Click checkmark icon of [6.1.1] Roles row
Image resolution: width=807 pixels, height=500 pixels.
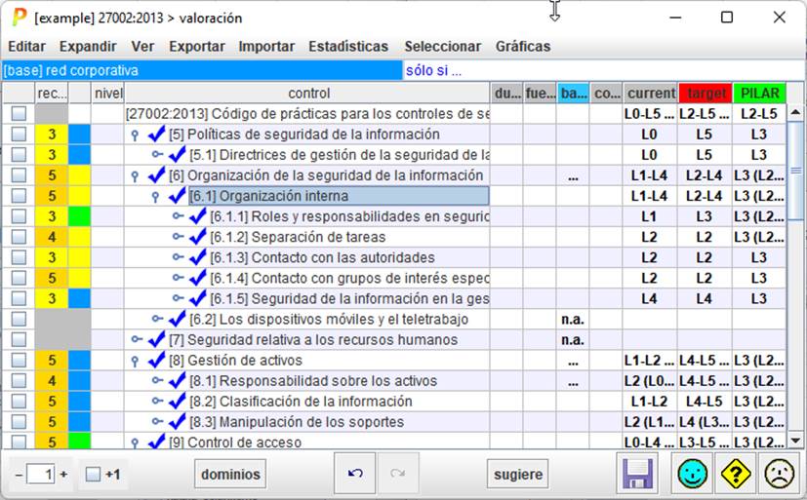tap(198, 216)
